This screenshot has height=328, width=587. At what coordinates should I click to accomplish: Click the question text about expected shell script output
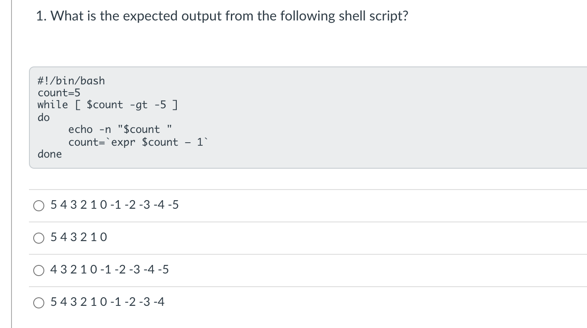pyautogui.click(x=222, y=16)
